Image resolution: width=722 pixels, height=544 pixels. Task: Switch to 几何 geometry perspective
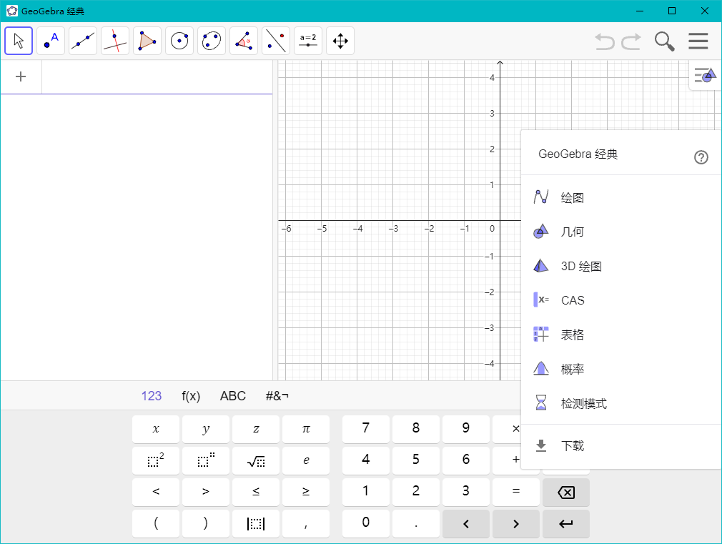(620, 232)
